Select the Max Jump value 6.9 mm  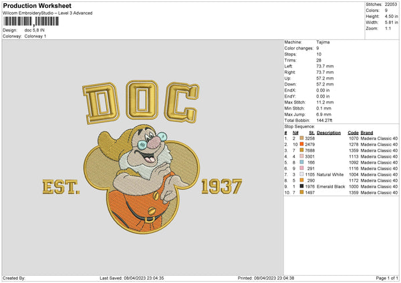(x=323, y=114)
